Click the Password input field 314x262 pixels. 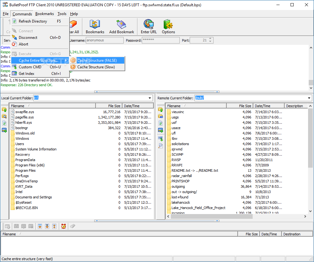coord(161,40)
